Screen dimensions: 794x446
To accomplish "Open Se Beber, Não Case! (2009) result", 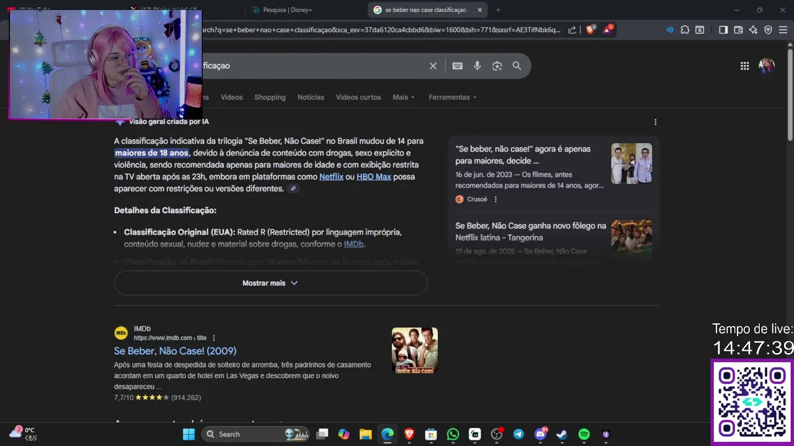I will click(x=175, y=351).
